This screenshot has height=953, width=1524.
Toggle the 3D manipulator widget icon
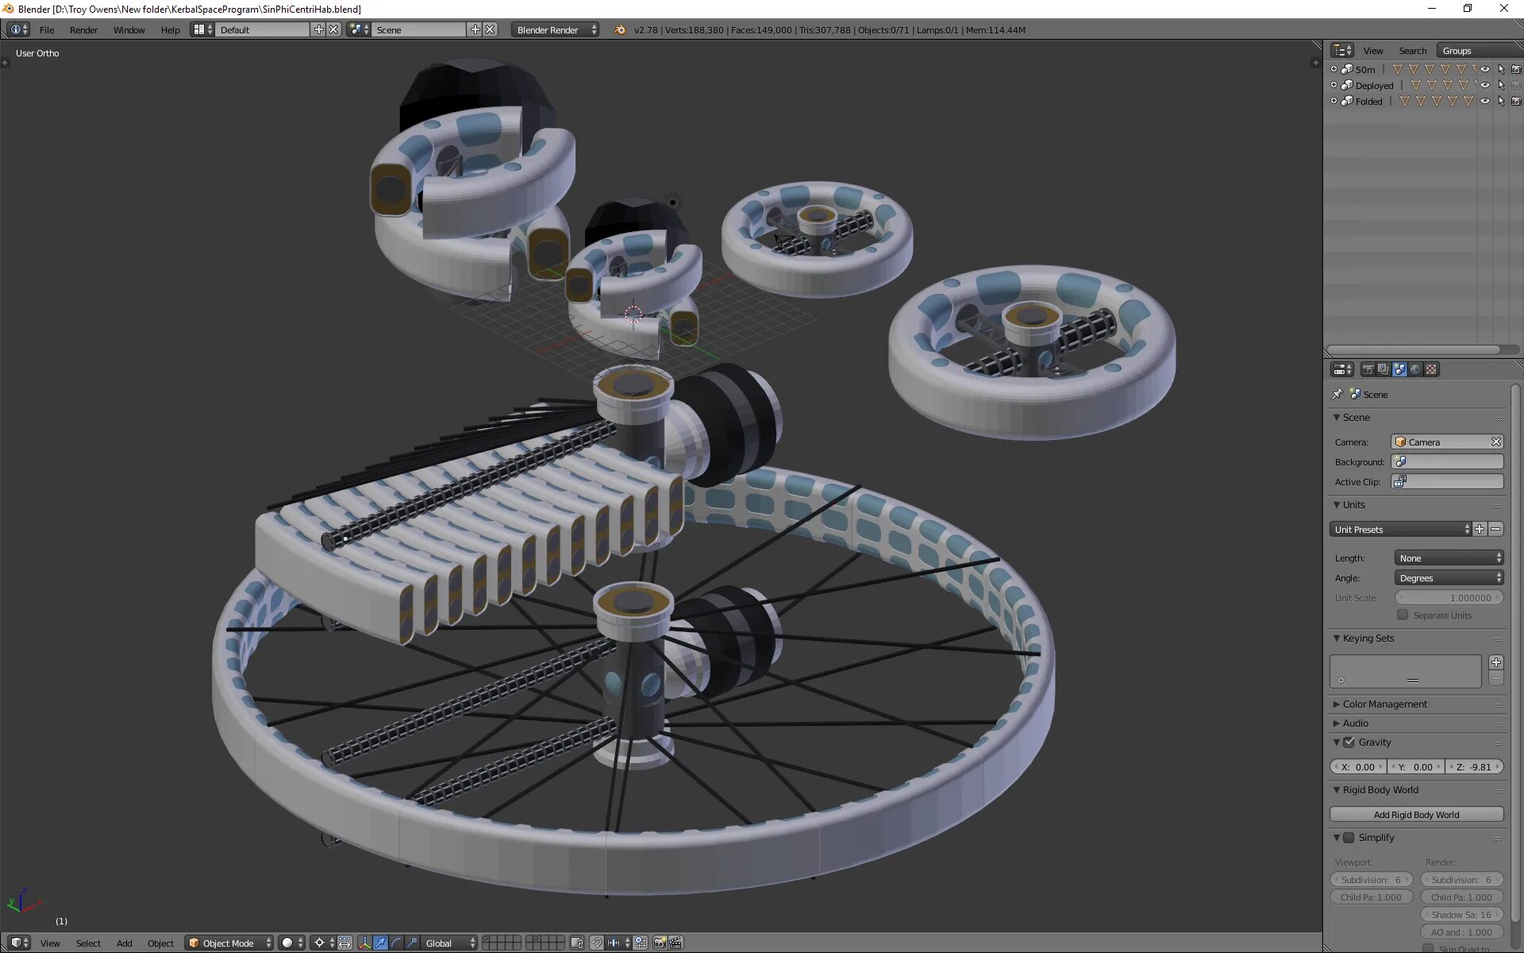(364, 943)
